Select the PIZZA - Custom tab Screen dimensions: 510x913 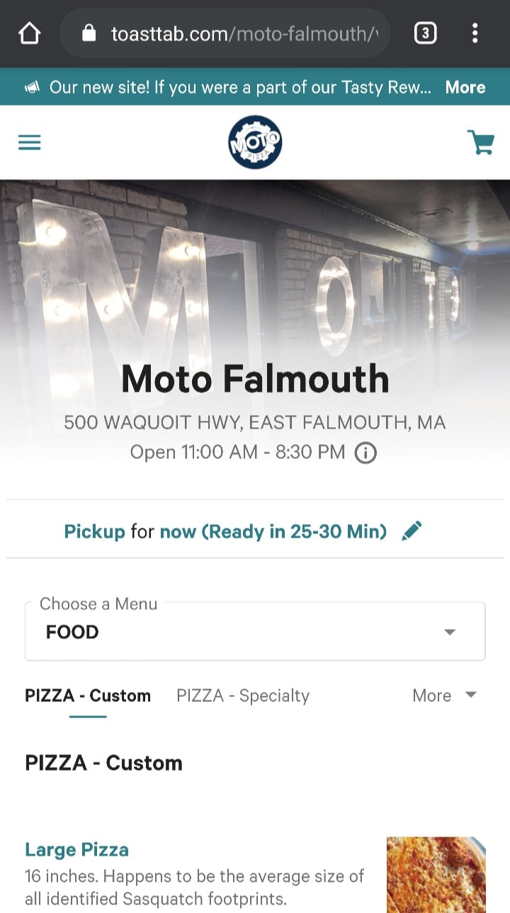click(88, 696)
